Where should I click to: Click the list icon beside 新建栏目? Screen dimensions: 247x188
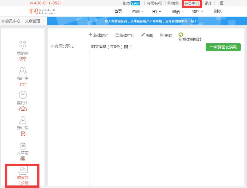117,35
